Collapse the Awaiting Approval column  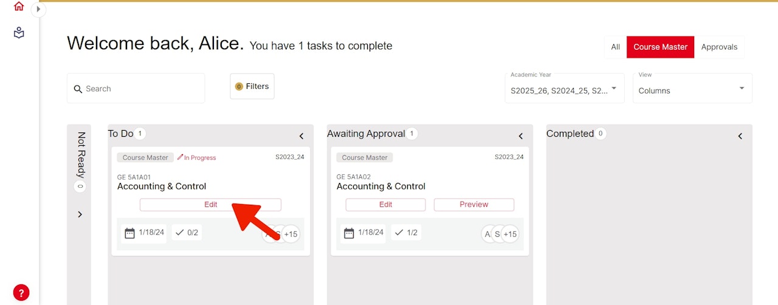(x=521, y=136)
